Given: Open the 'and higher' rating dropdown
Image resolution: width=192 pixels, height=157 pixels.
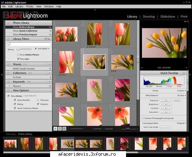Looking at the screenshot, I should point(43,49).
